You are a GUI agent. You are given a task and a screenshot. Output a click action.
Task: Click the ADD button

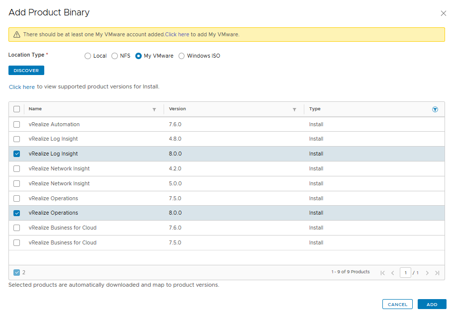pos(432,304)
